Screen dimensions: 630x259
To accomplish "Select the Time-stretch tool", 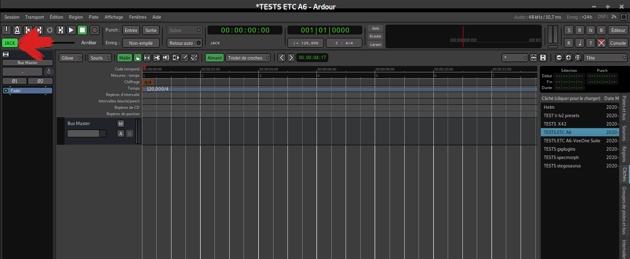I will (x=175, y=58).
